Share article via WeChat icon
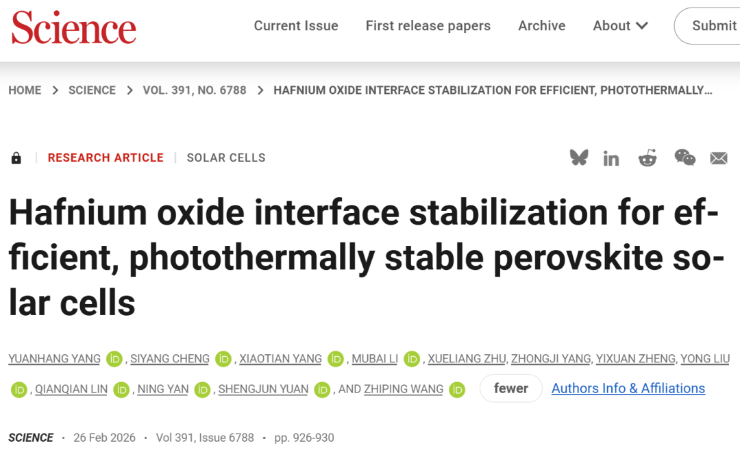Viewport: 740px width, 450px height. (684, 158)
